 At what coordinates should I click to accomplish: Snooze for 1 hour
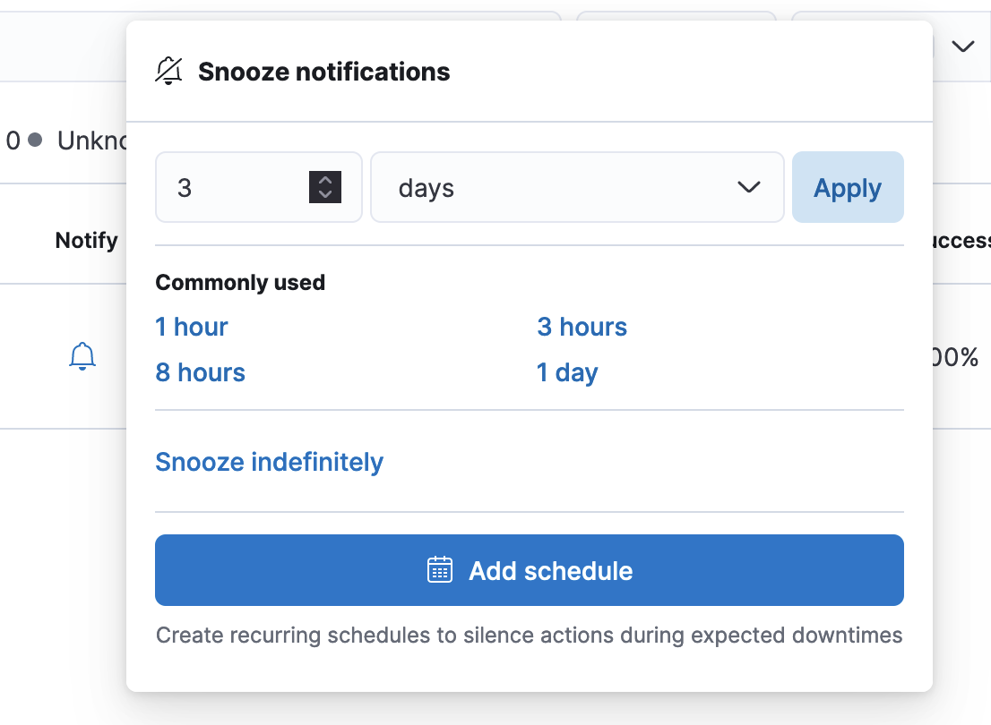click(192, 327)
